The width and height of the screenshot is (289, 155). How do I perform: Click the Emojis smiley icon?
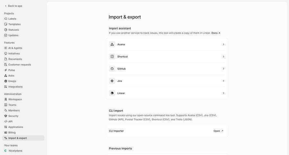pyautogui.click(x=6, y=81)
